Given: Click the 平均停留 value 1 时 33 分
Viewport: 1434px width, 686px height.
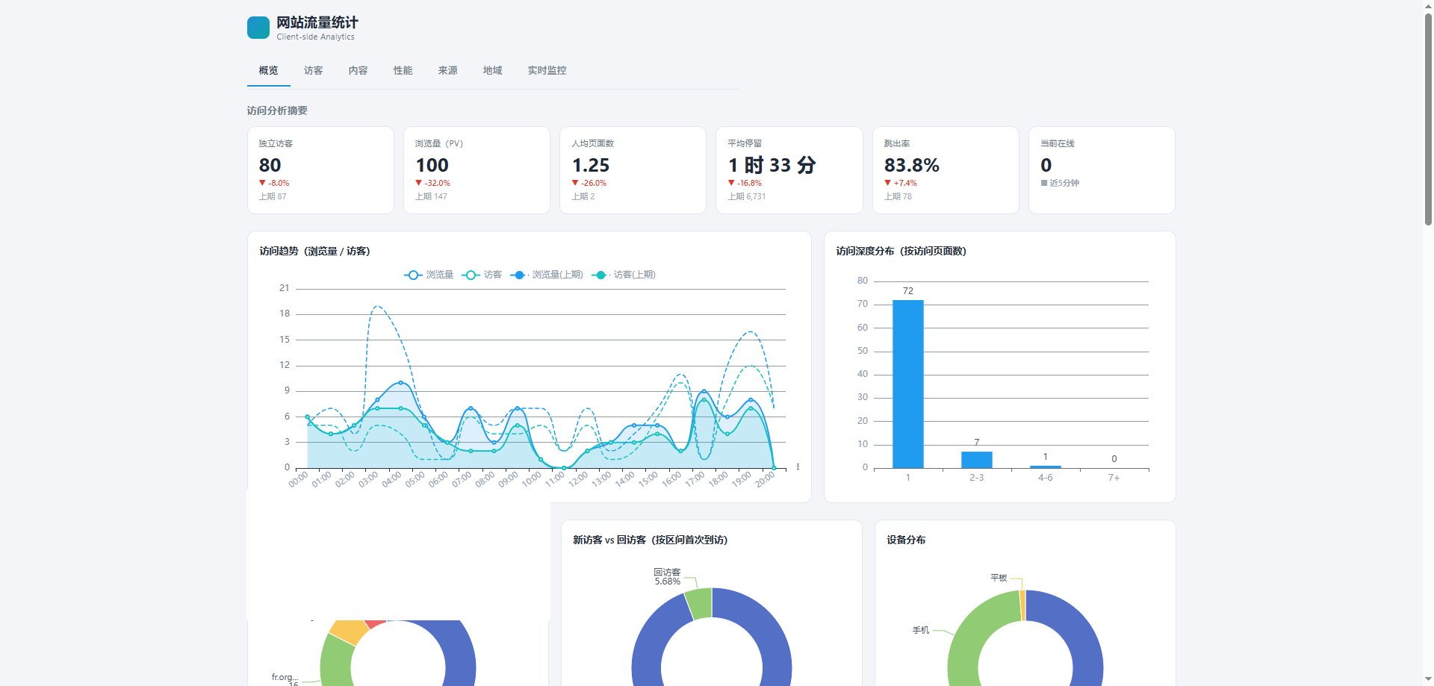Looking at the screenshot, I should click(x=772, y=165).
